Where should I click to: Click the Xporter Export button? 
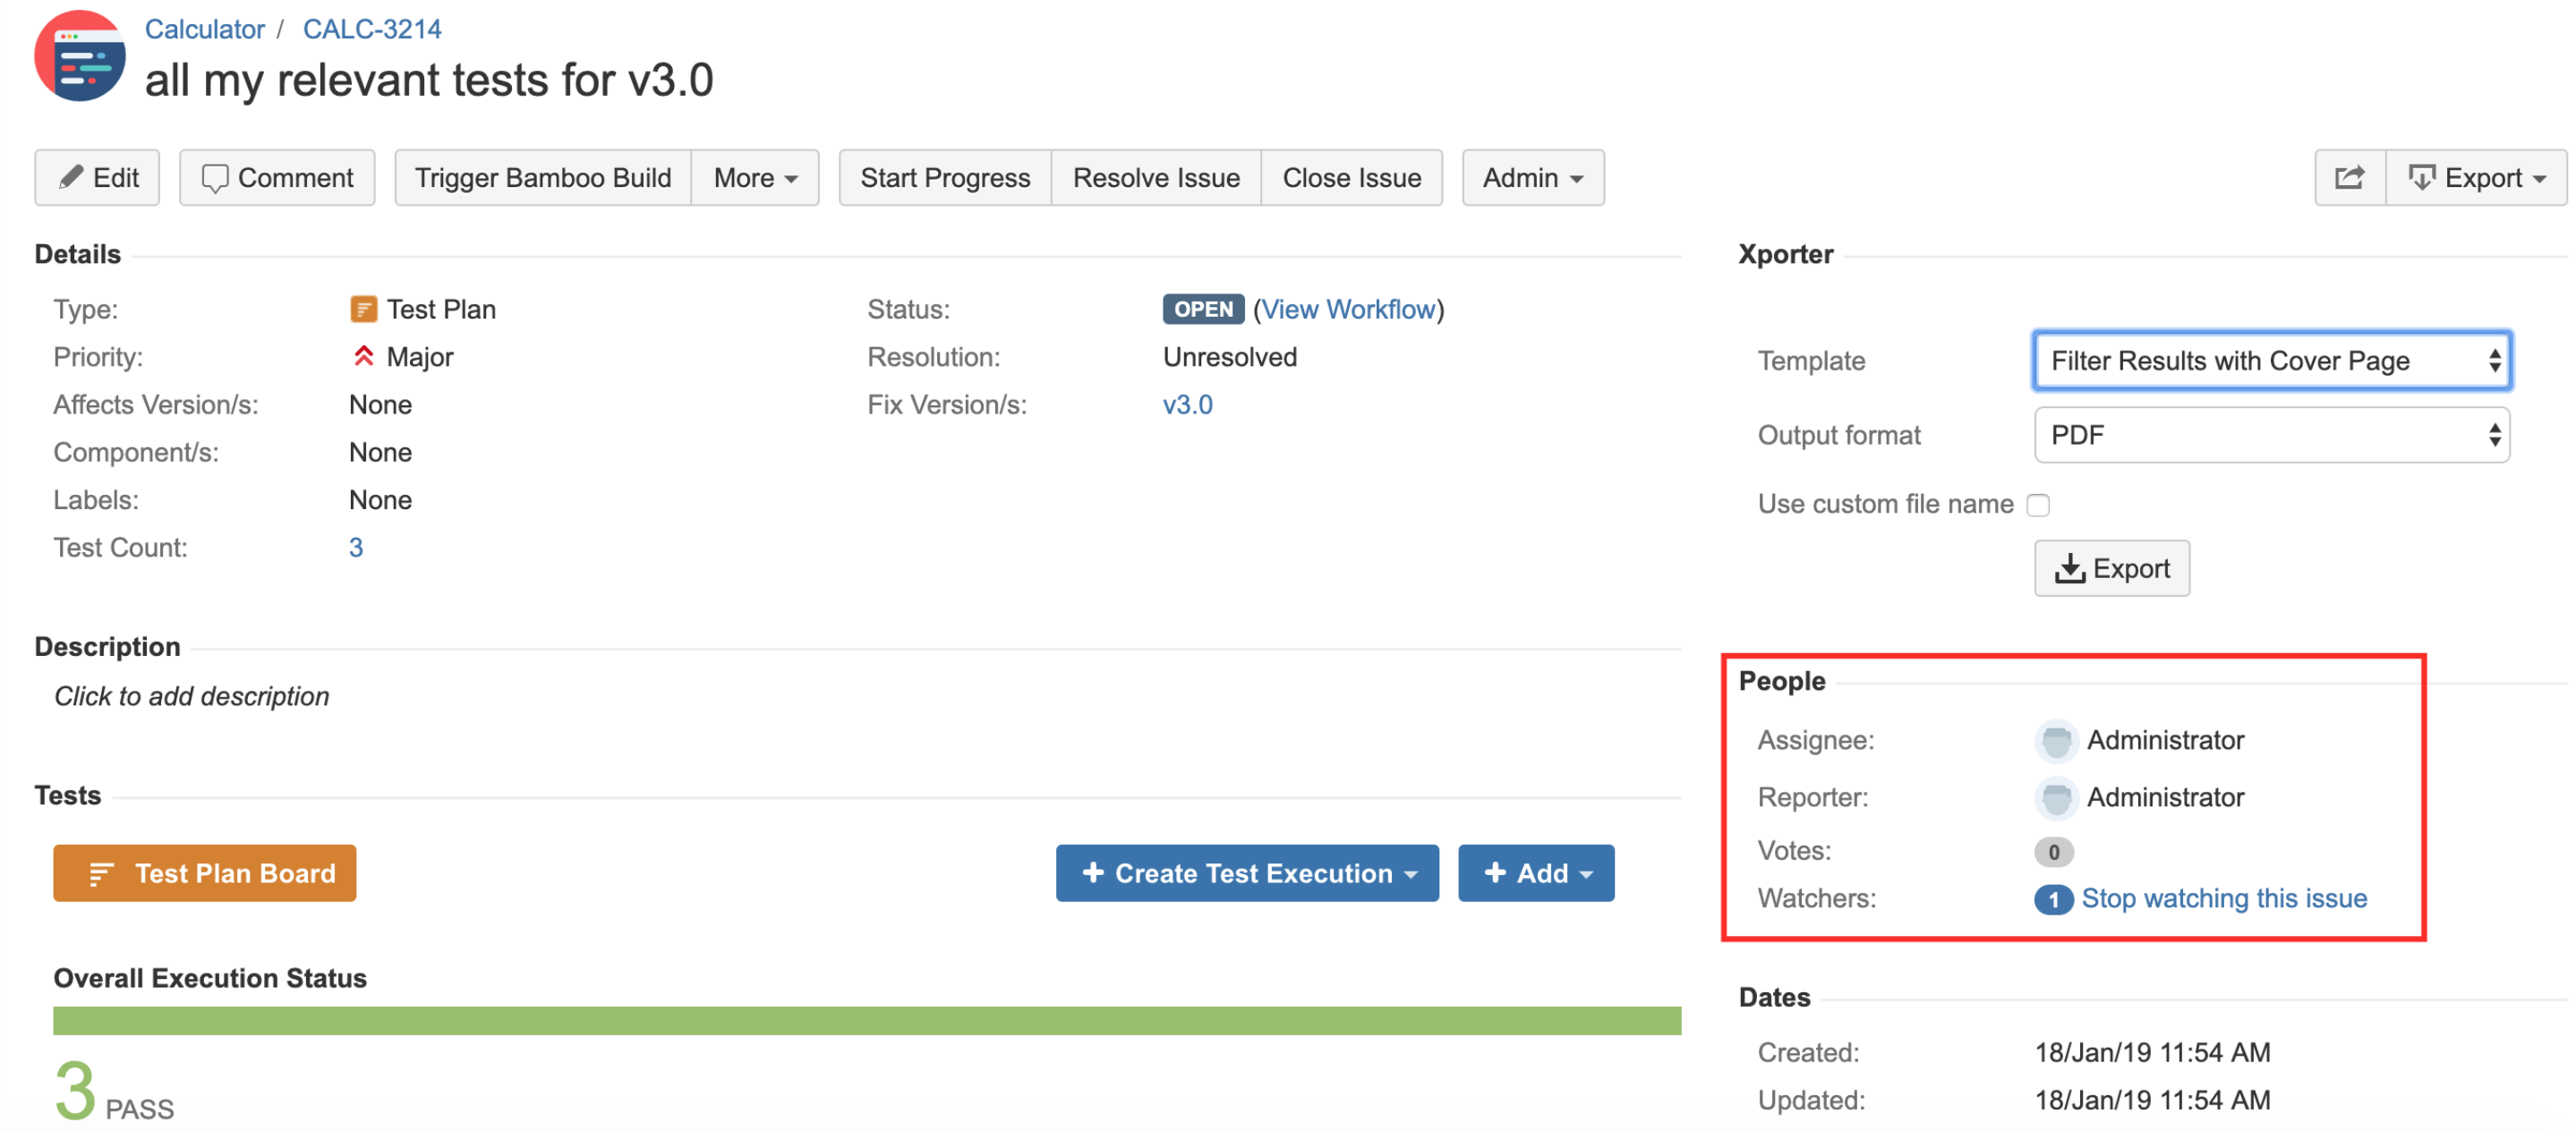(x=2112, y=568)
